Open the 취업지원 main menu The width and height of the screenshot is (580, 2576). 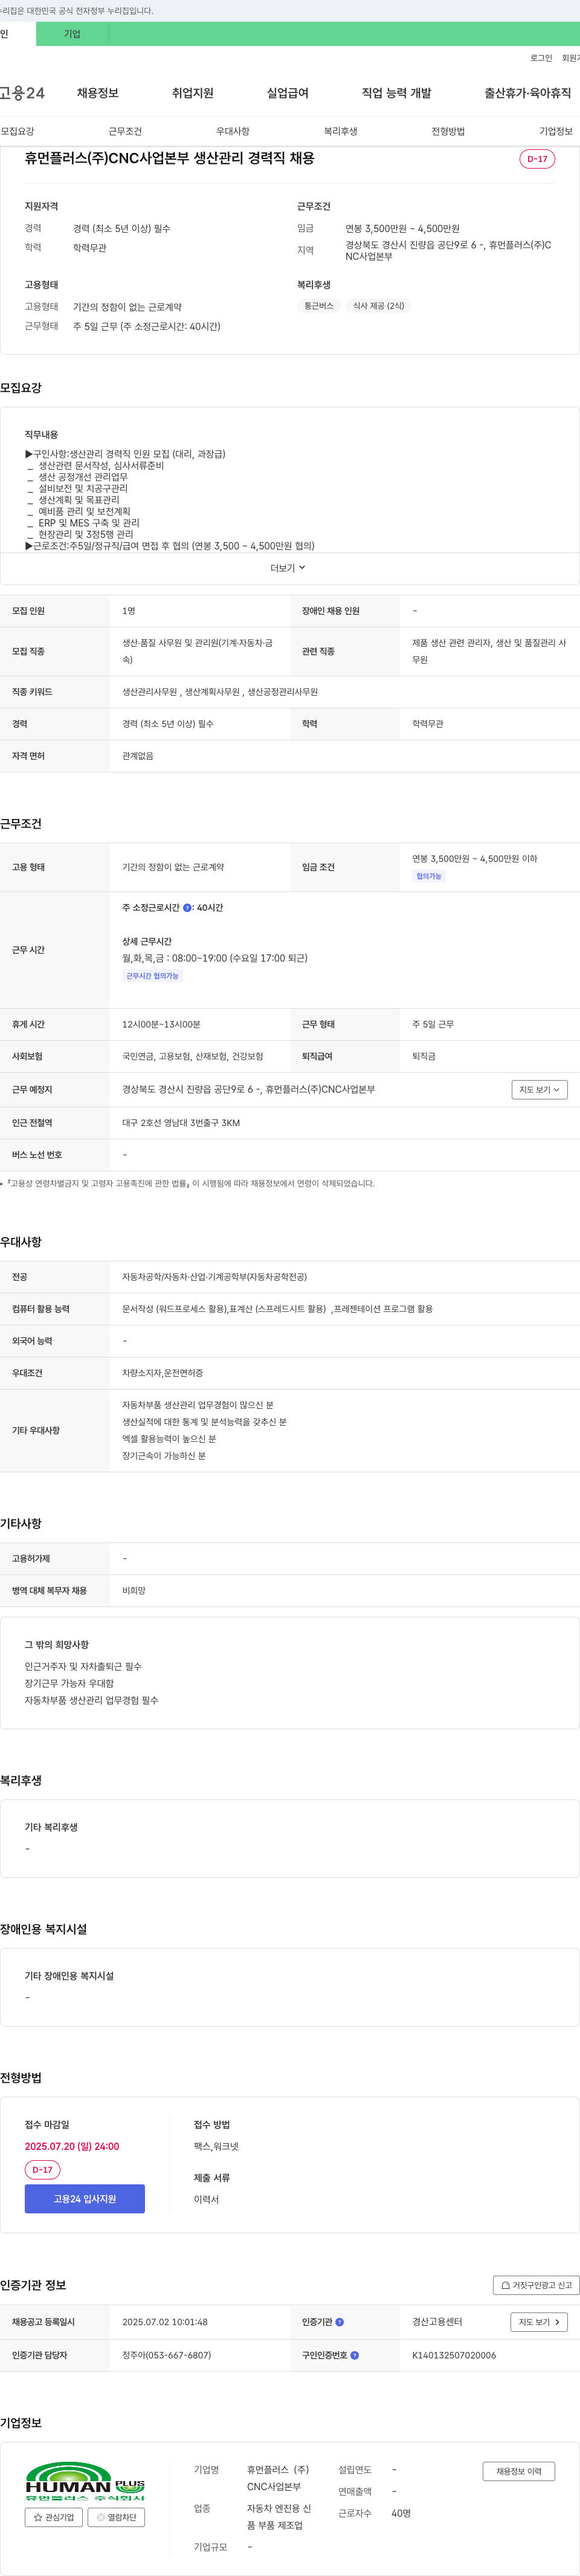[x=192, y=93]
